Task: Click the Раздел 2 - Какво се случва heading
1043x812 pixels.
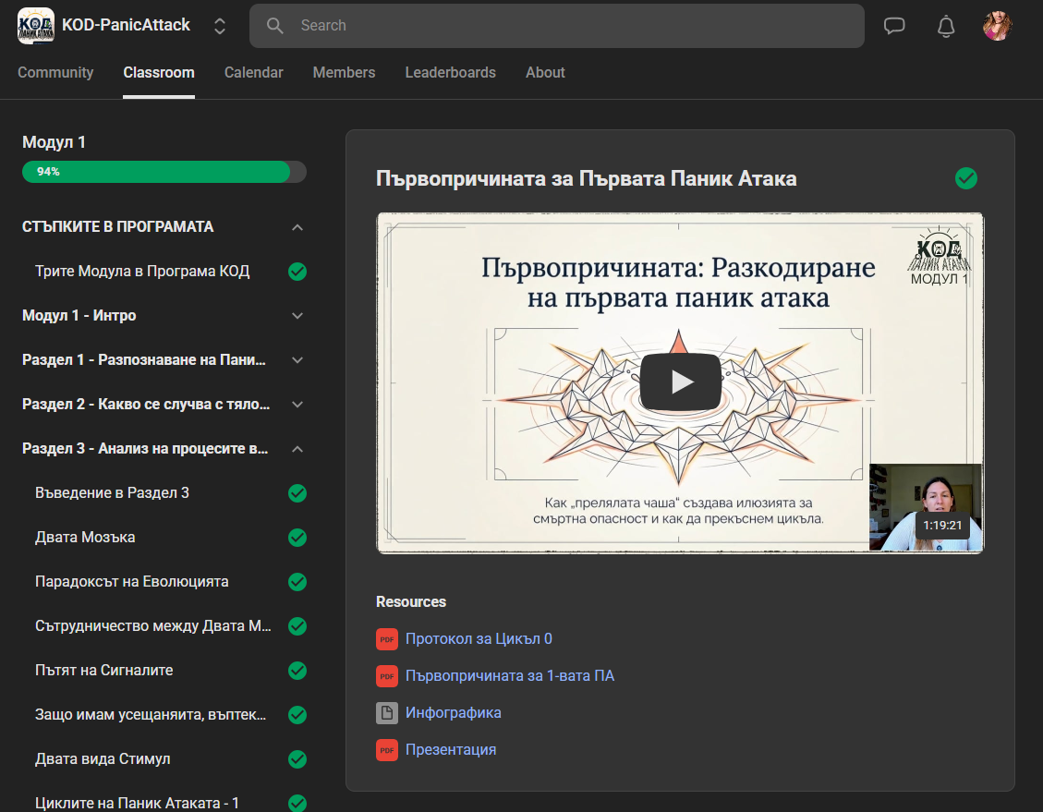Action: coord(146,405)
